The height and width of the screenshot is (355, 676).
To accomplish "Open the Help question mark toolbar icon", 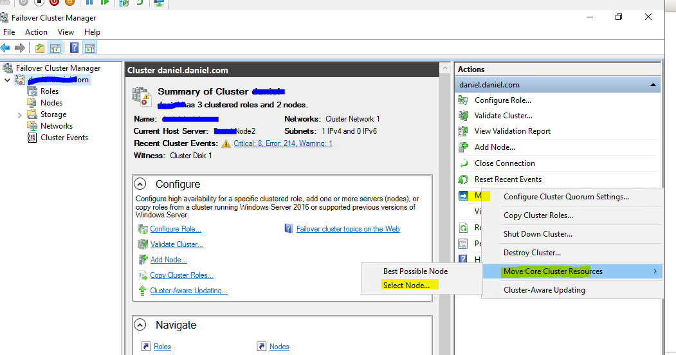I will tap(74, 48).
